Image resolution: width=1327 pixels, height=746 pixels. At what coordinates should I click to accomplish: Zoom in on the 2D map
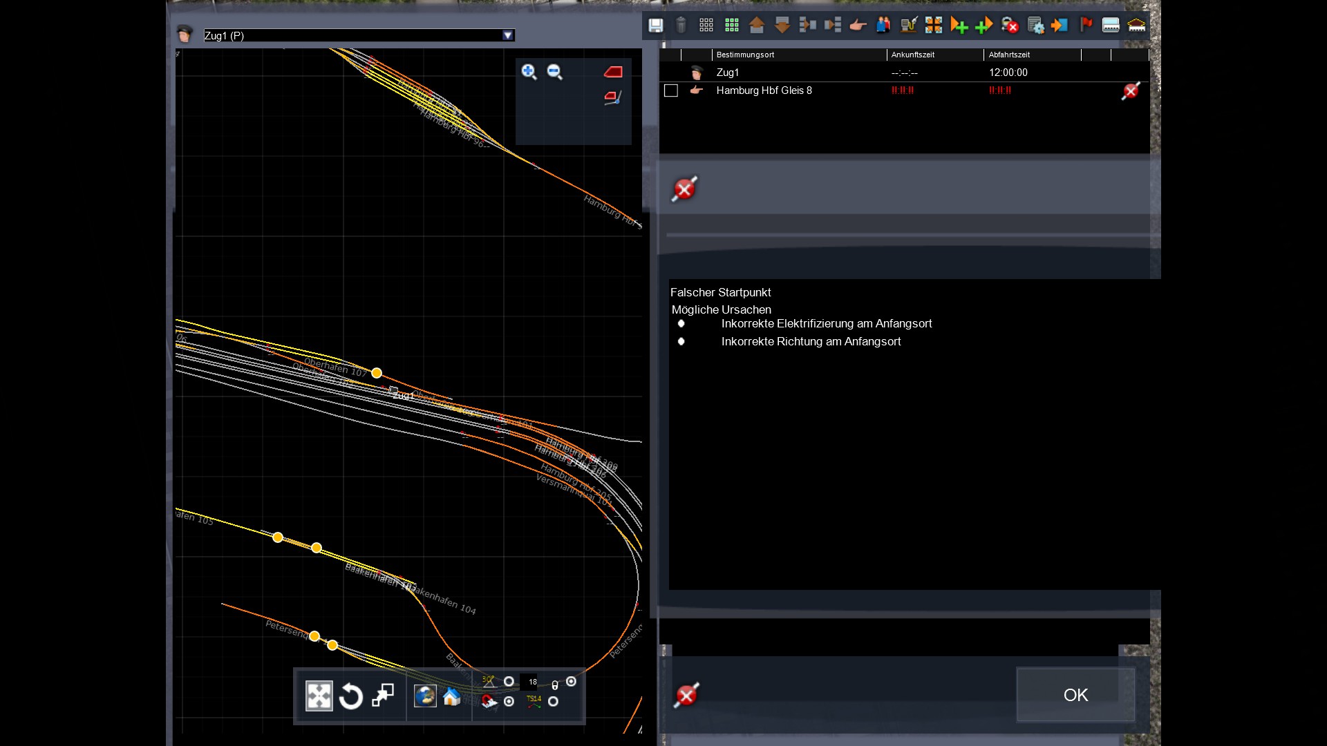(529, 72)
